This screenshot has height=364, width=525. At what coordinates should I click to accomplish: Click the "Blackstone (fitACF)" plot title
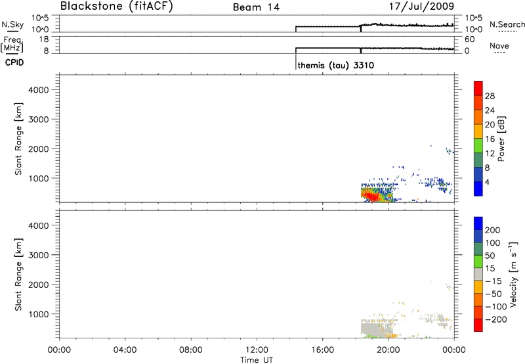coord(117,6)
